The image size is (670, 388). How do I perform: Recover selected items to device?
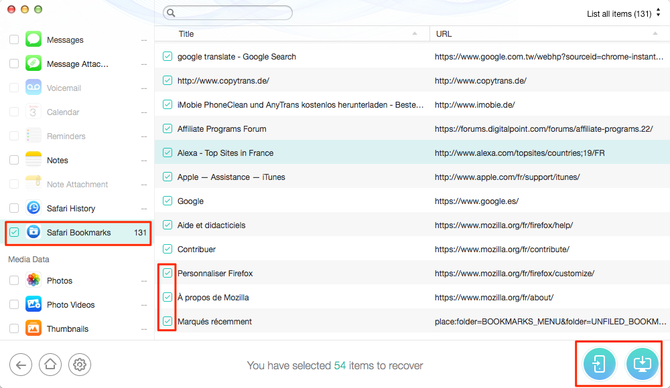[600, 364]
